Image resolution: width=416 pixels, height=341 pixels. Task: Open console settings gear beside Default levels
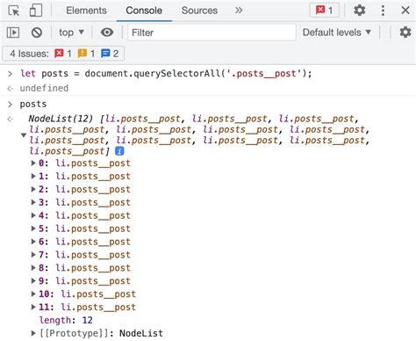pyautogui.click(x=405, y=33)
